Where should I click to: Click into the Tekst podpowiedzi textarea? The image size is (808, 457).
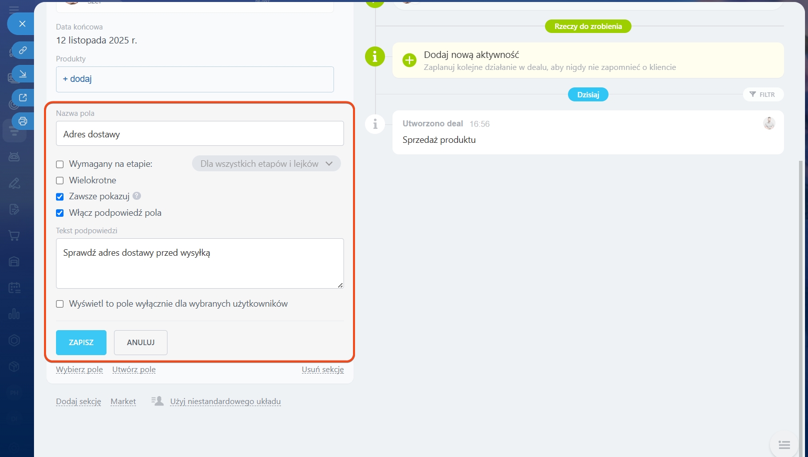(200, 264)
